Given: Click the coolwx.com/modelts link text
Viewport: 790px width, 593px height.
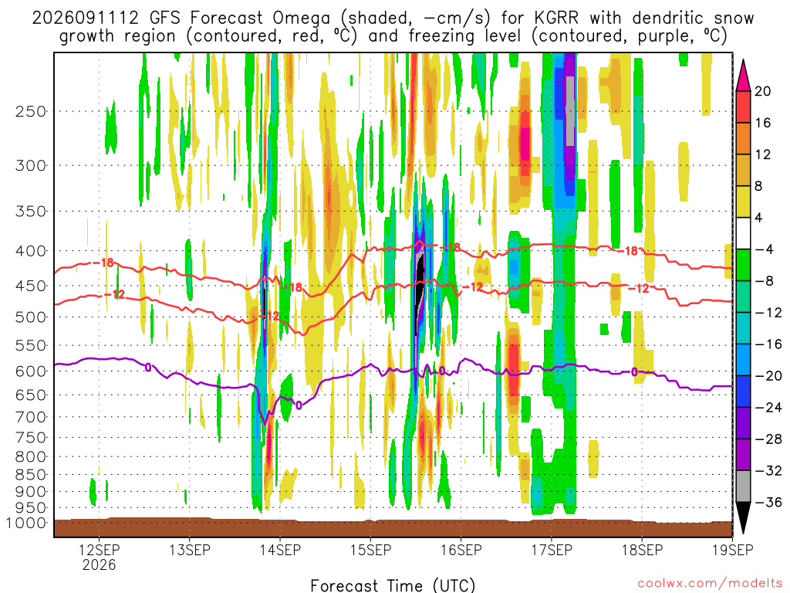Looking at the screenshot, I should 710,584.
